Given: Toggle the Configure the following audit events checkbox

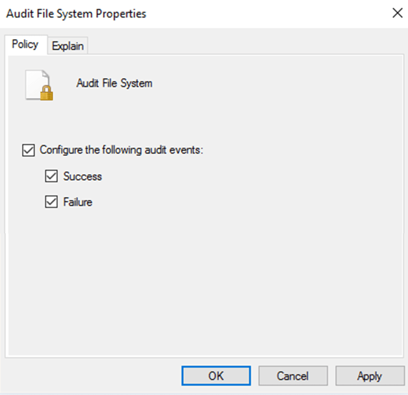Looking at the screenshot, I should coord(28,150).
